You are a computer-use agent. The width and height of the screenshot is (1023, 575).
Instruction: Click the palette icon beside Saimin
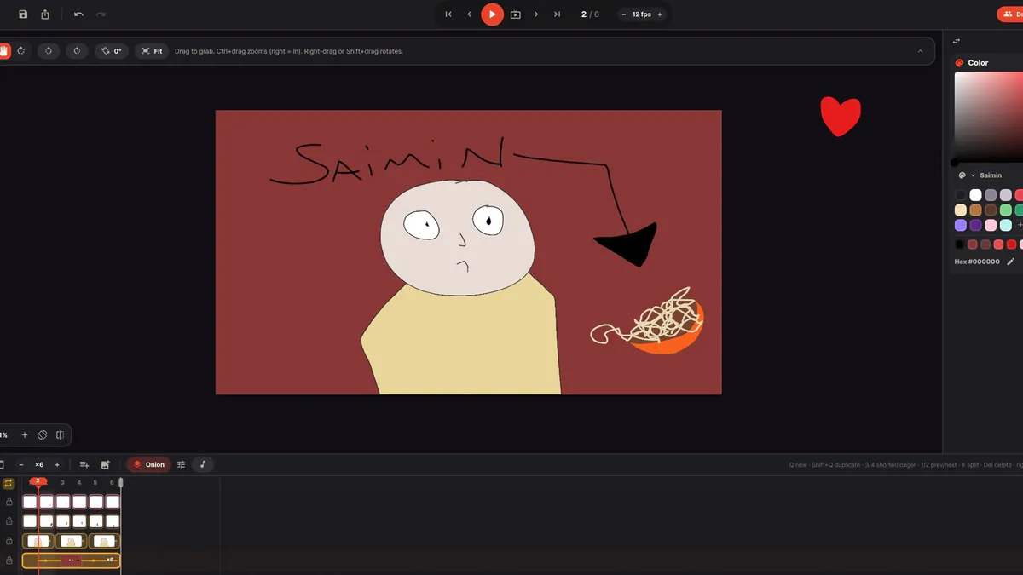tap(962, 175)
